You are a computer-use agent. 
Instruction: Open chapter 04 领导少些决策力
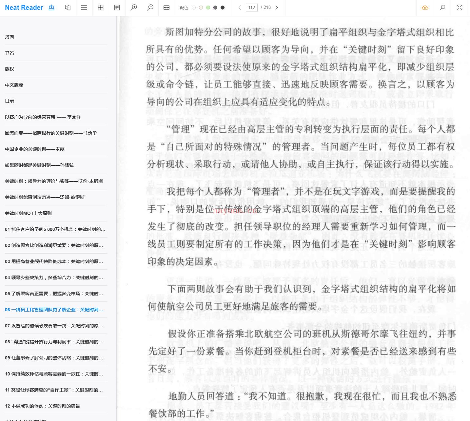[56, 277]
